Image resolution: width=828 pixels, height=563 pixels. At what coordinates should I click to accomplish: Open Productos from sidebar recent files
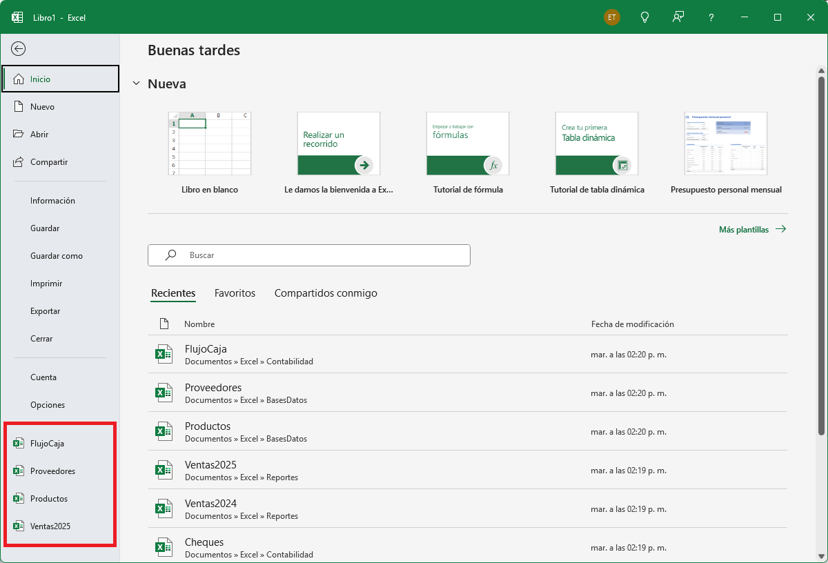(x=61, y=499)
